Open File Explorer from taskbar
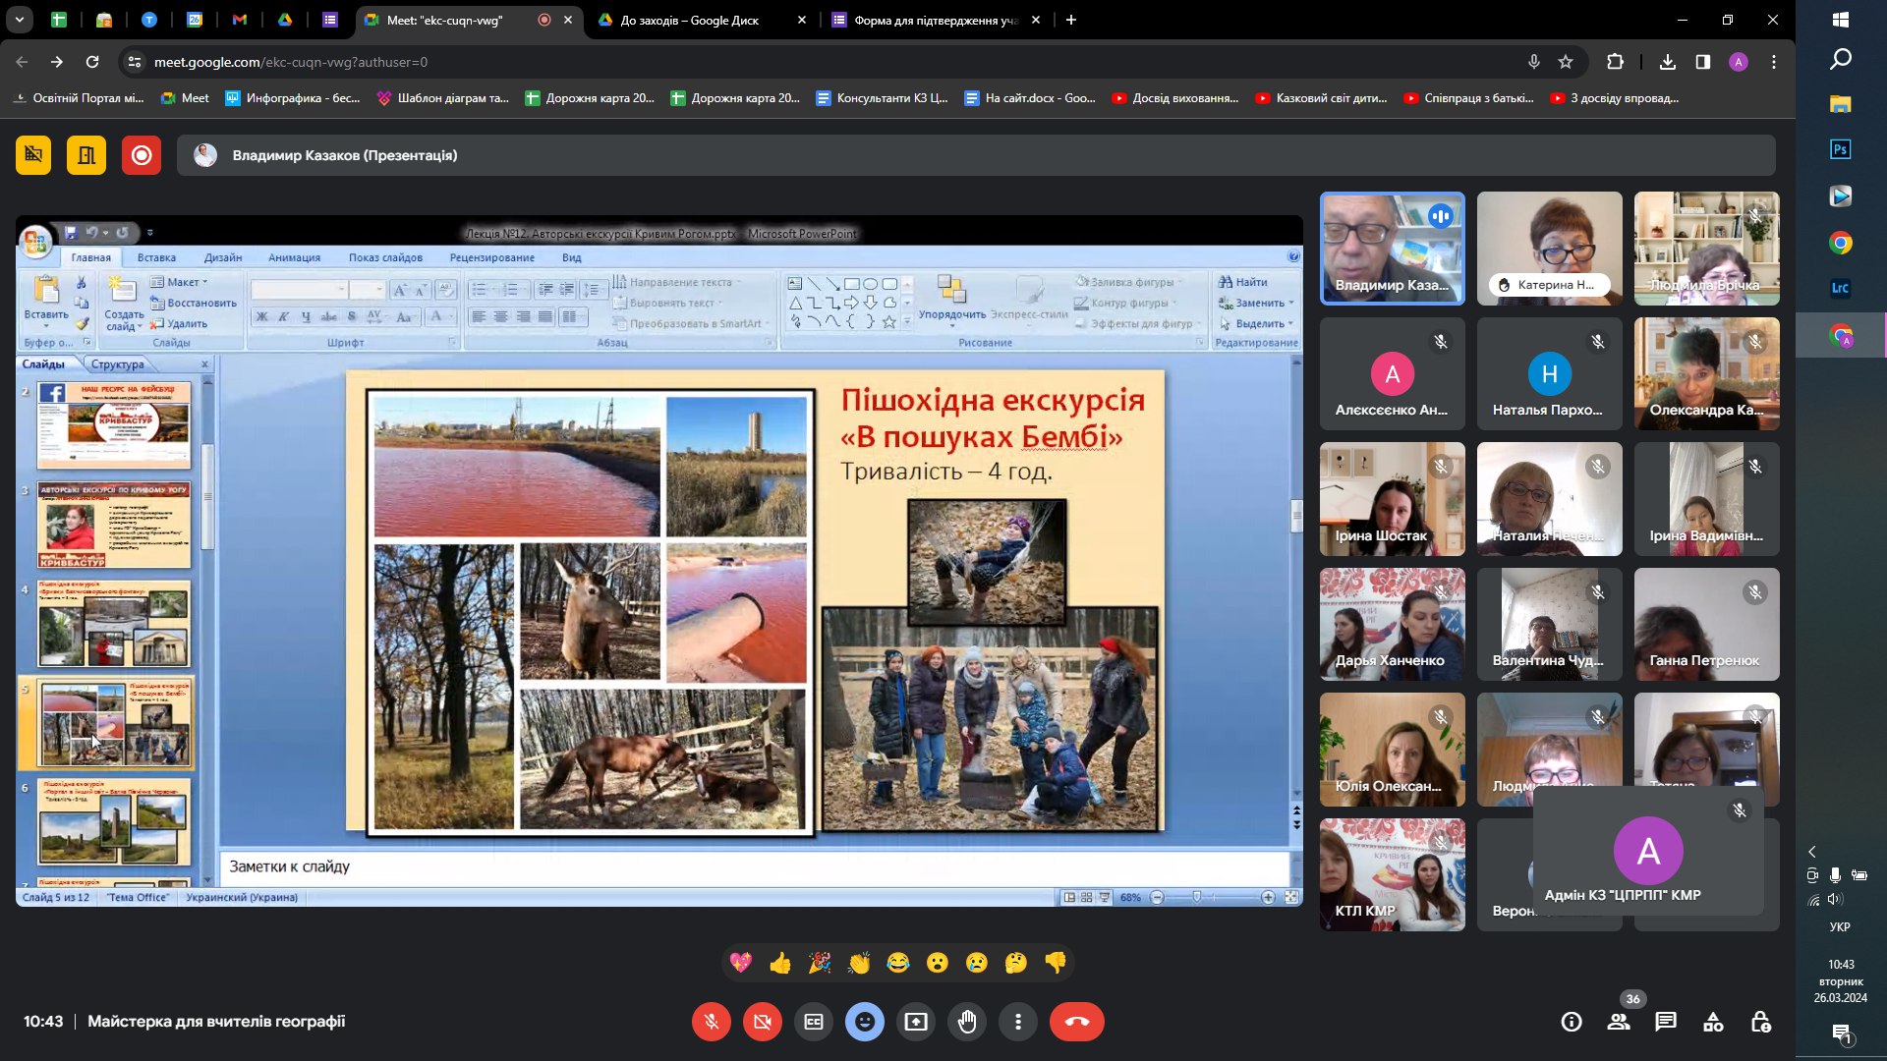 point(1841,104)
